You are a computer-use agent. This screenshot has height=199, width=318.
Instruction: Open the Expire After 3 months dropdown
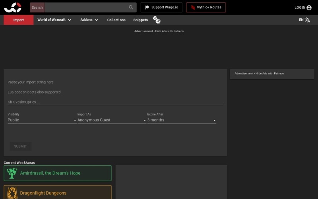click(182, 120)
